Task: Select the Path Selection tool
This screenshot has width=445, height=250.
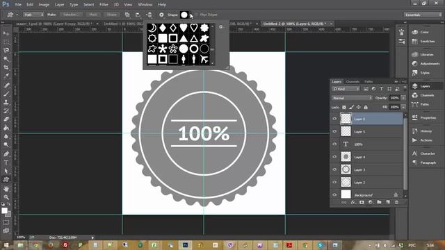Action: (6, 171)
